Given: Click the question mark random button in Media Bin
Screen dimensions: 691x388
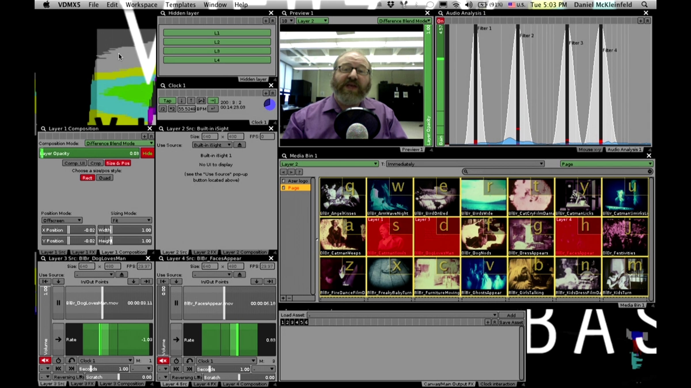Looking at the screenshot, I should pos(299,172).
